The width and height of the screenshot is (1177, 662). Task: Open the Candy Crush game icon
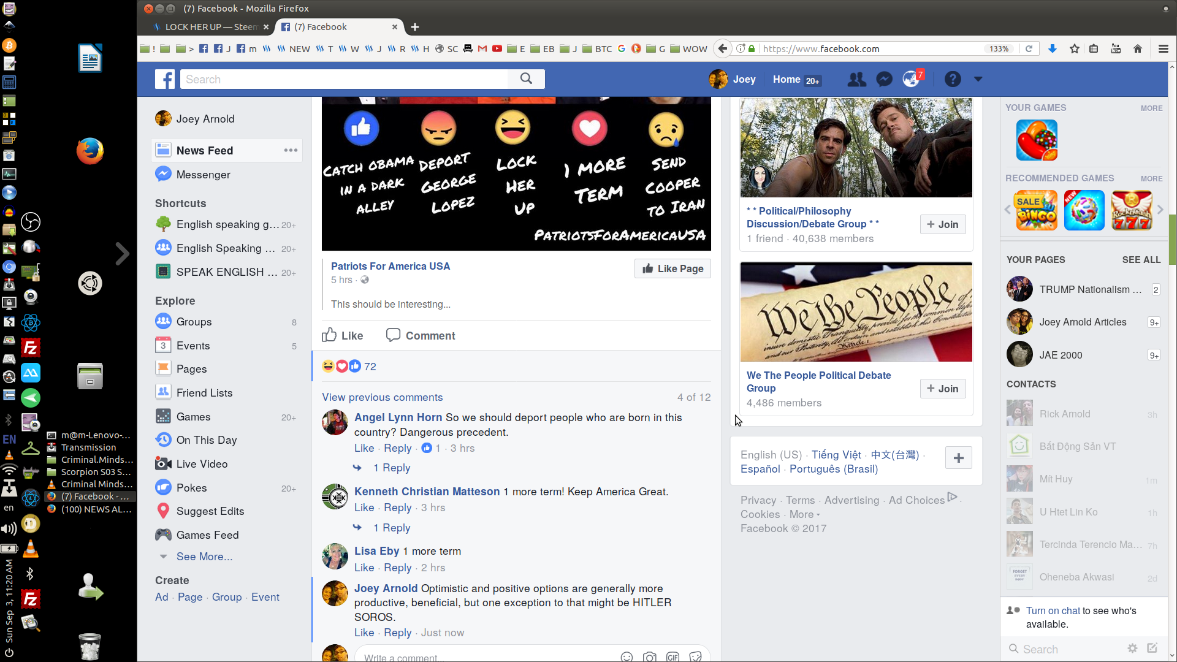[x=1037, y=140]
